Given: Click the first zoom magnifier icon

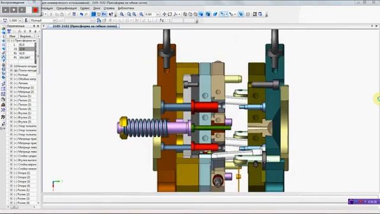Looking at the screenshot, I should coord(122,14).
